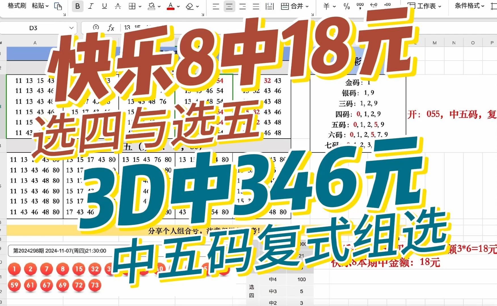
Task: Click the formula search icon
Action: (96, 27)
